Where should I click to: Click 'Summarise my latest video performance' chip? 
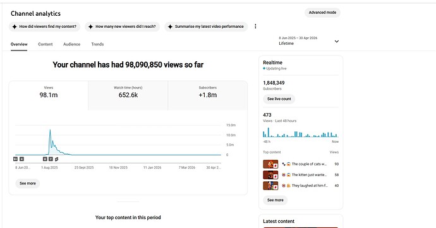206,27
